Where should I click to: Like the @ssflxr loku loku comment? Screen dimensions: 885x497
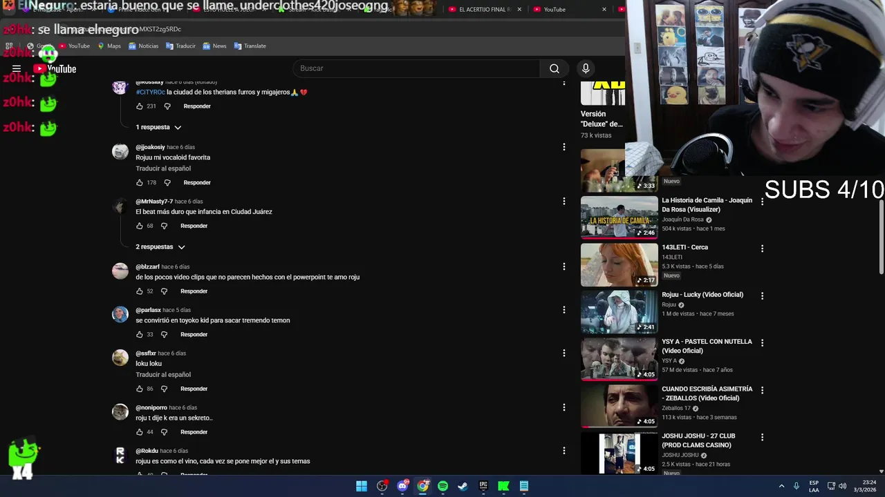[140, 389]
